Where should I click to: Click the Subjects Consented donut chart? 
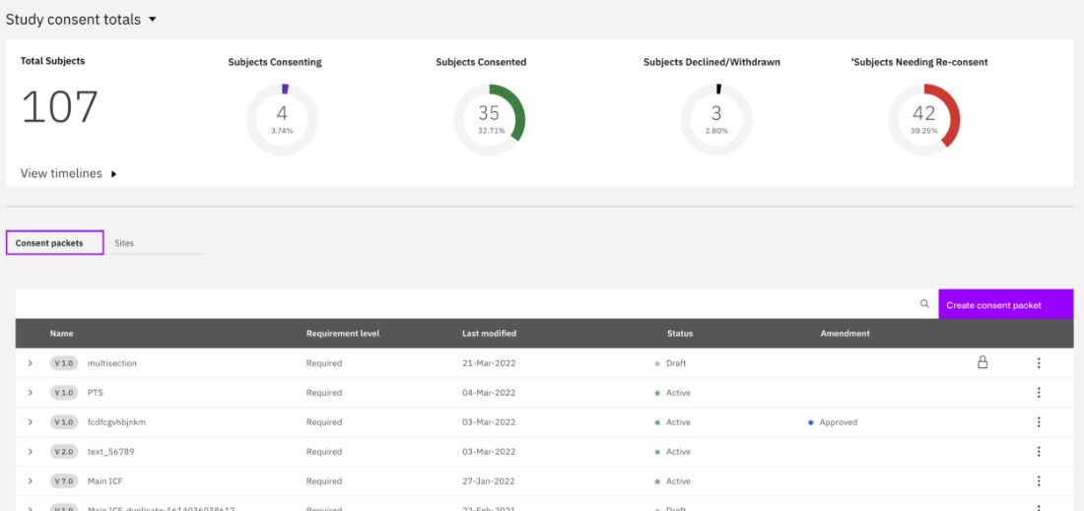tap(489, 120)
